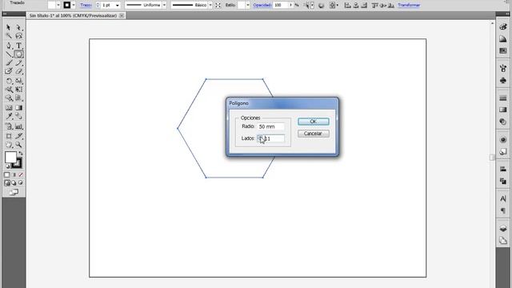
Task: Open the Gradient panel icon
Action: pos(503,110)
